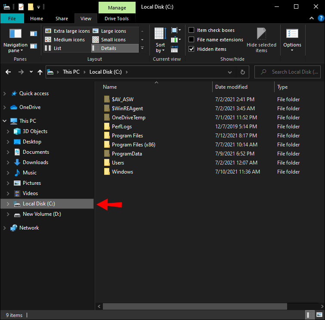Open the Navigation pane menu
325x320 pixels.
point(15,40)
